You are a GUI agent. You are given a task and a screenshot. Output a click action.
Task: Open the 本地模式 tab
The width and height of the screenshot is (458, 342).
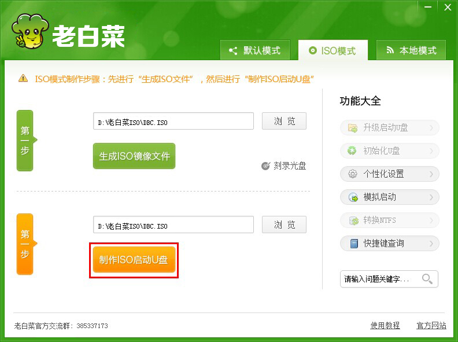(411, 50)
